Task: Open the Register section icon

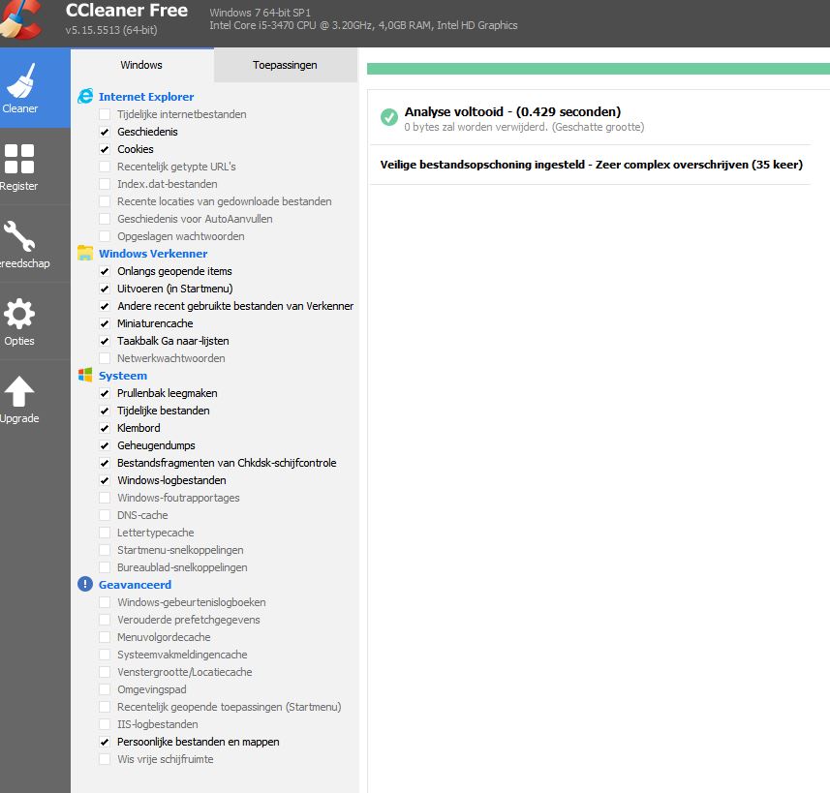Action: tap(19, 159)
